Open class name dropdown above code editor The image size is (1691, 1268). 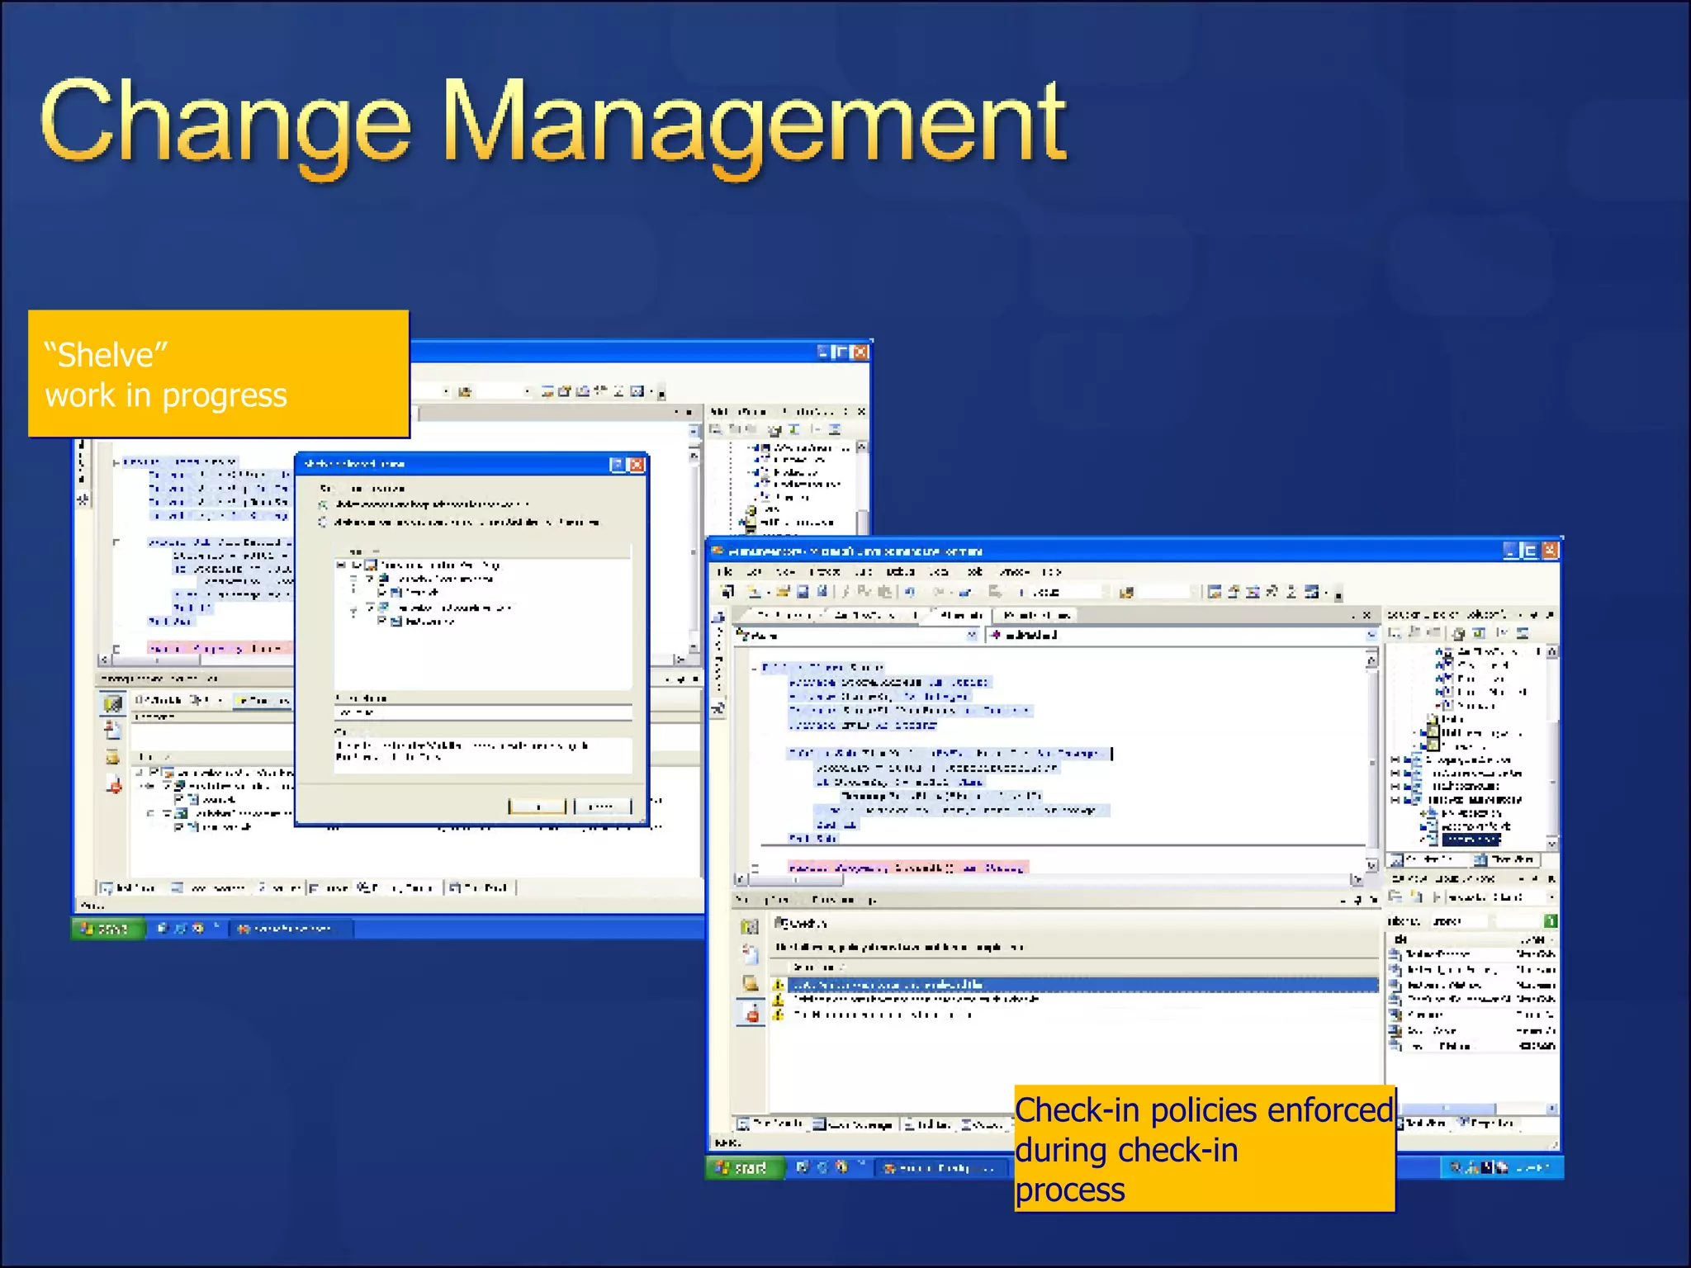point(972,635)
